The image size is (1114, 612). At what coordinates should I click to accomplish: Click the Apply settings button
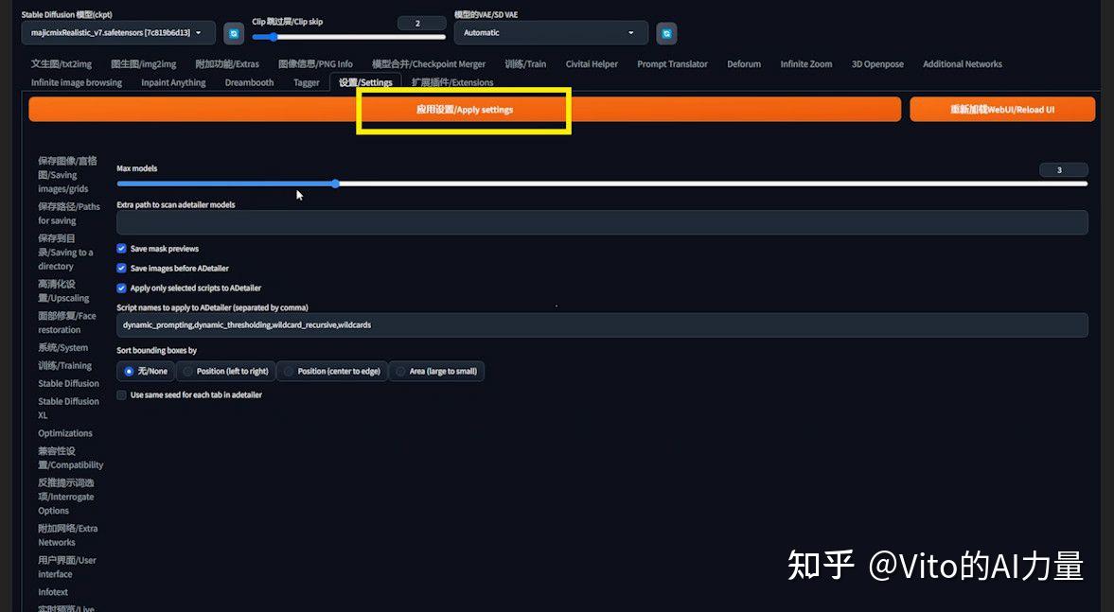pos(463,109)
